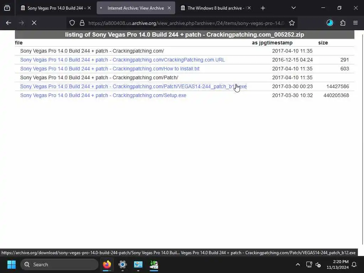Image resolution: width=364 pixels, height=273 pixels.
Task: Click the size value 14427586
Action: 338,86
